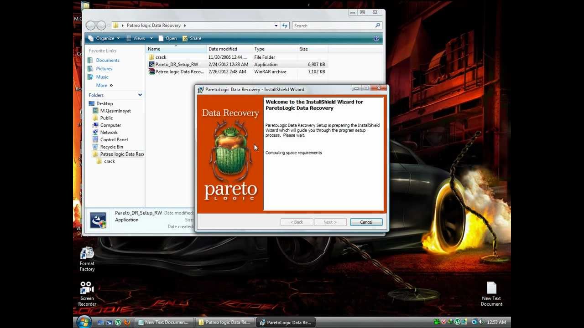Click the volume speaker icon in the tray

click(482, 322)
